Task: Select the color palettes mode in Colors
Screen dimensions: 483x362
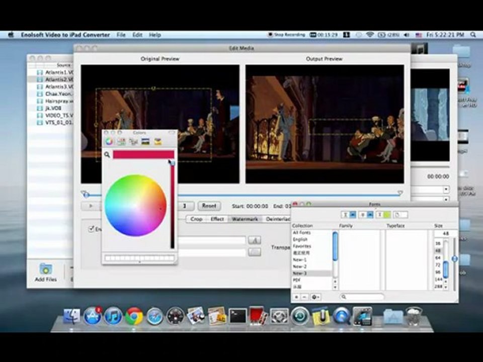Action: coord(133,141)
